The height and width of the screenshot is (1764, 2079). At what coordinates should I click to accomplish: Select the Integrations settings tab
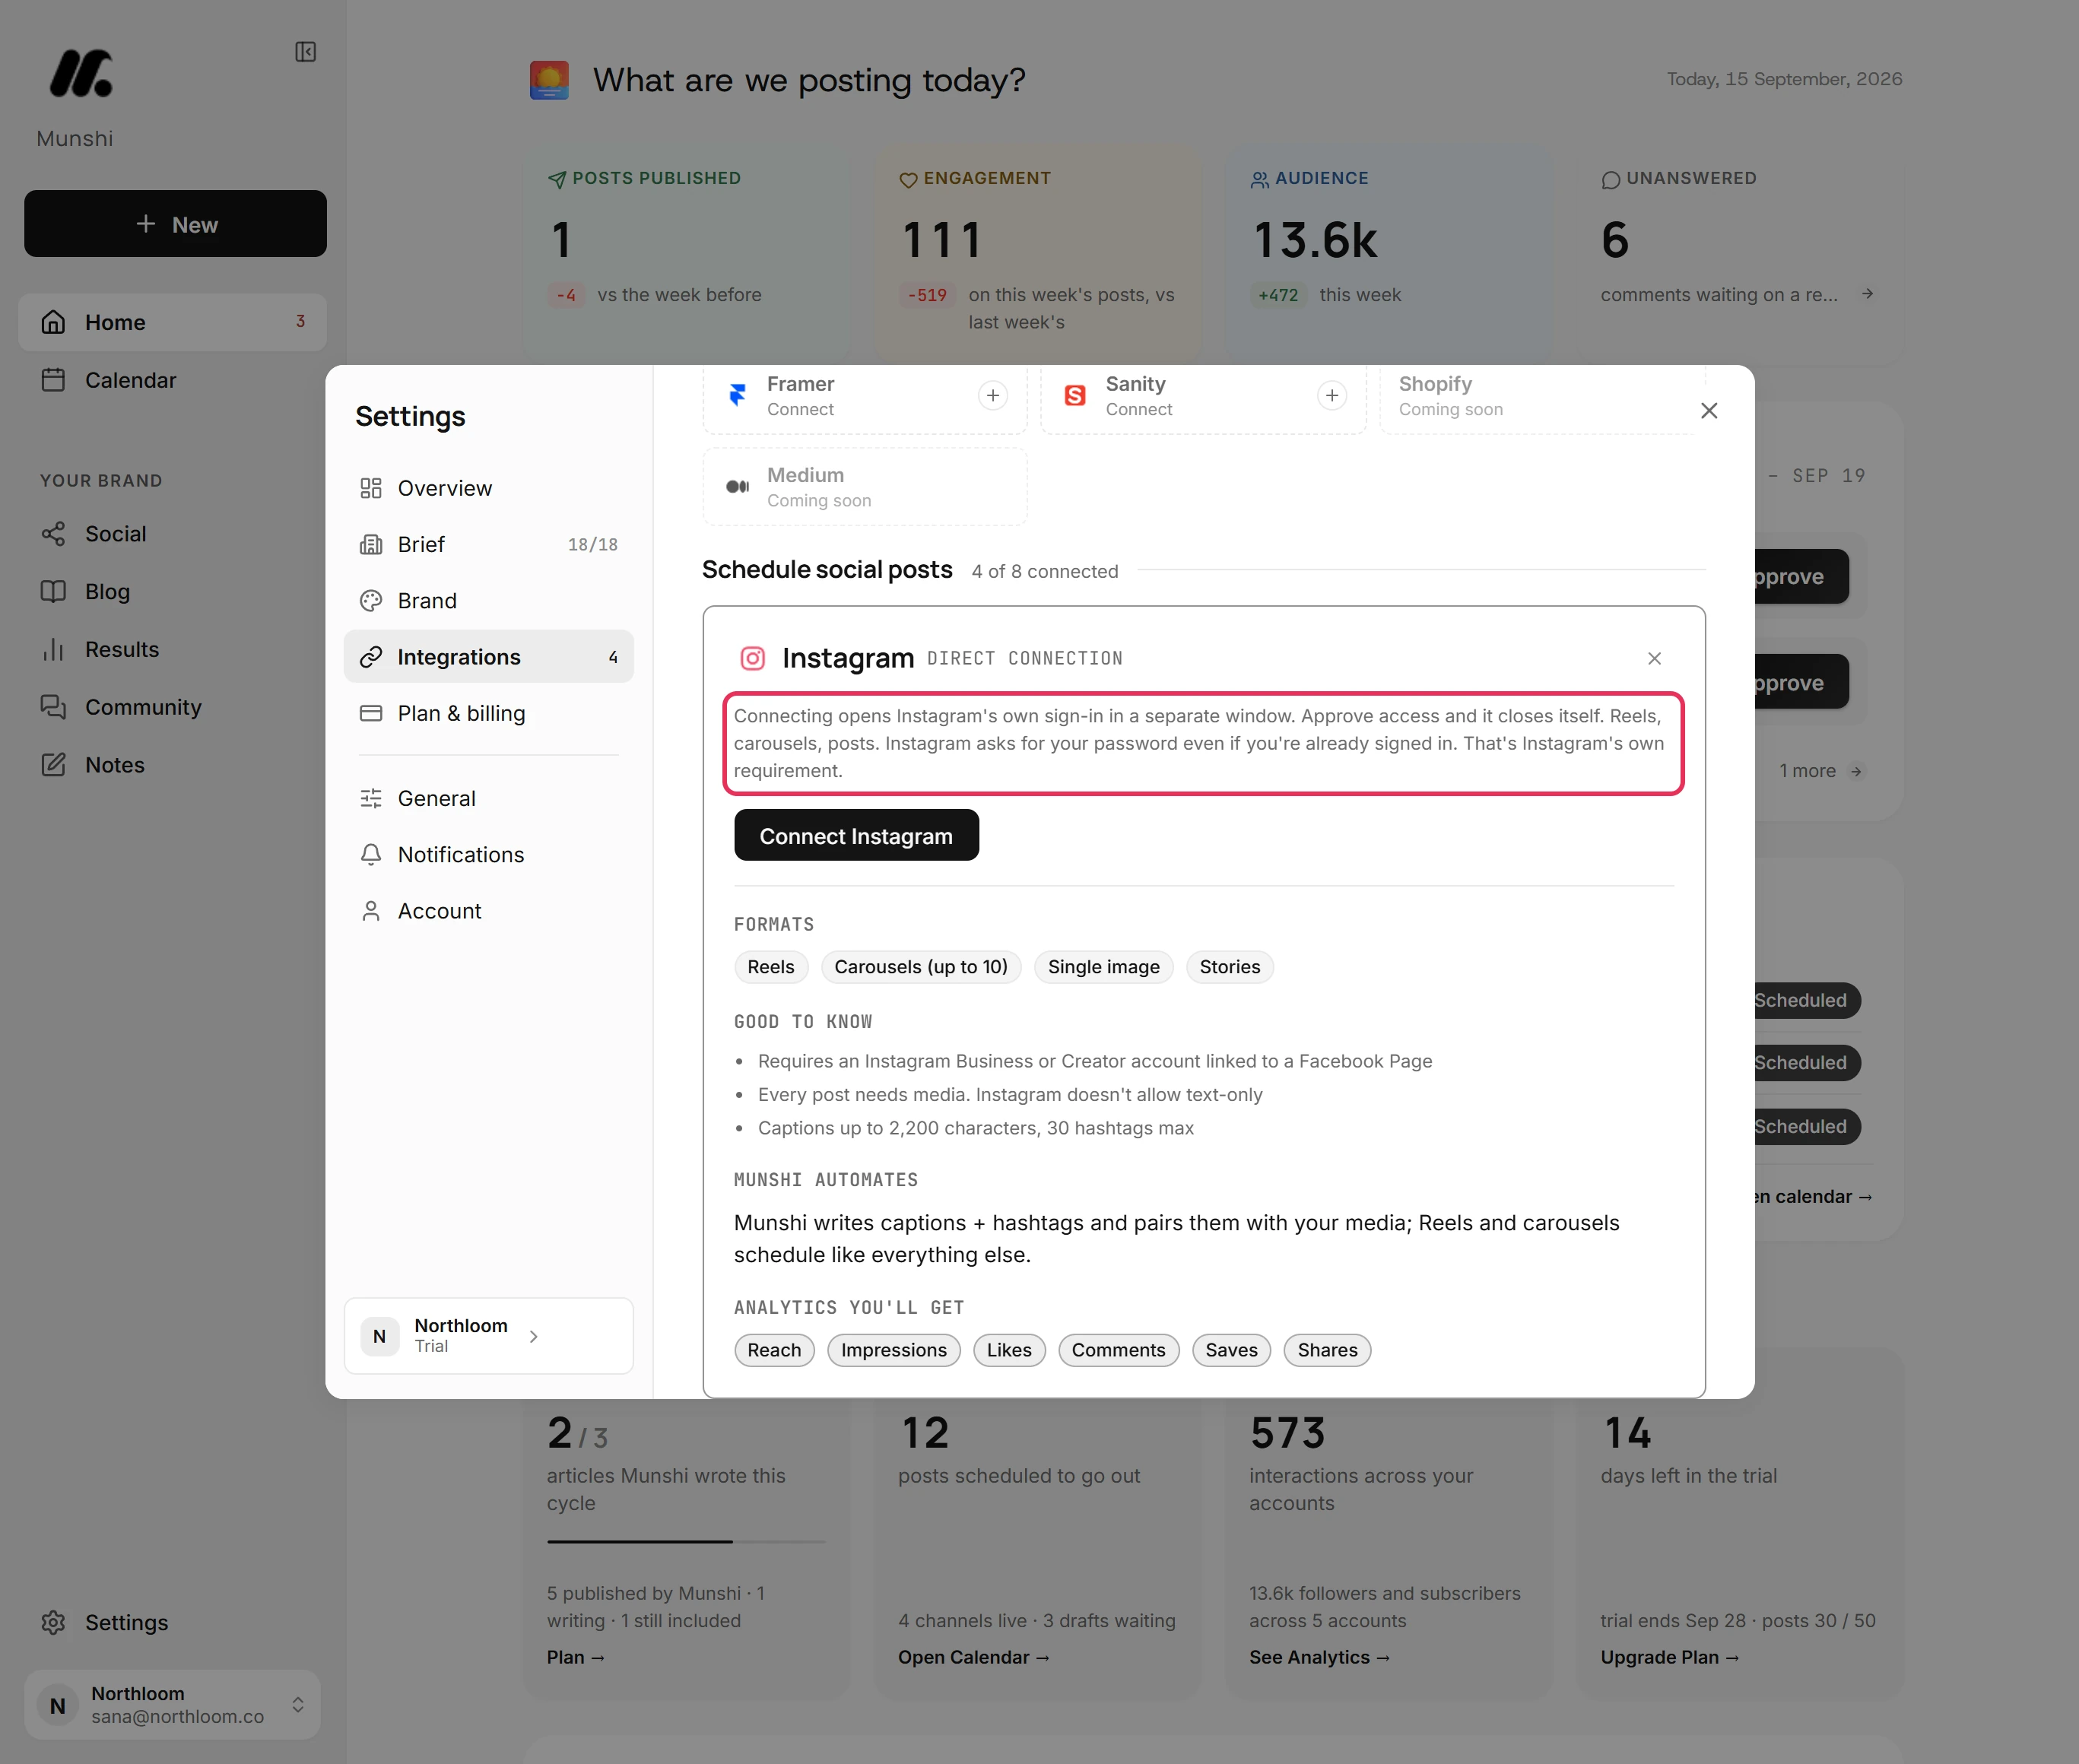coord(489,657)
